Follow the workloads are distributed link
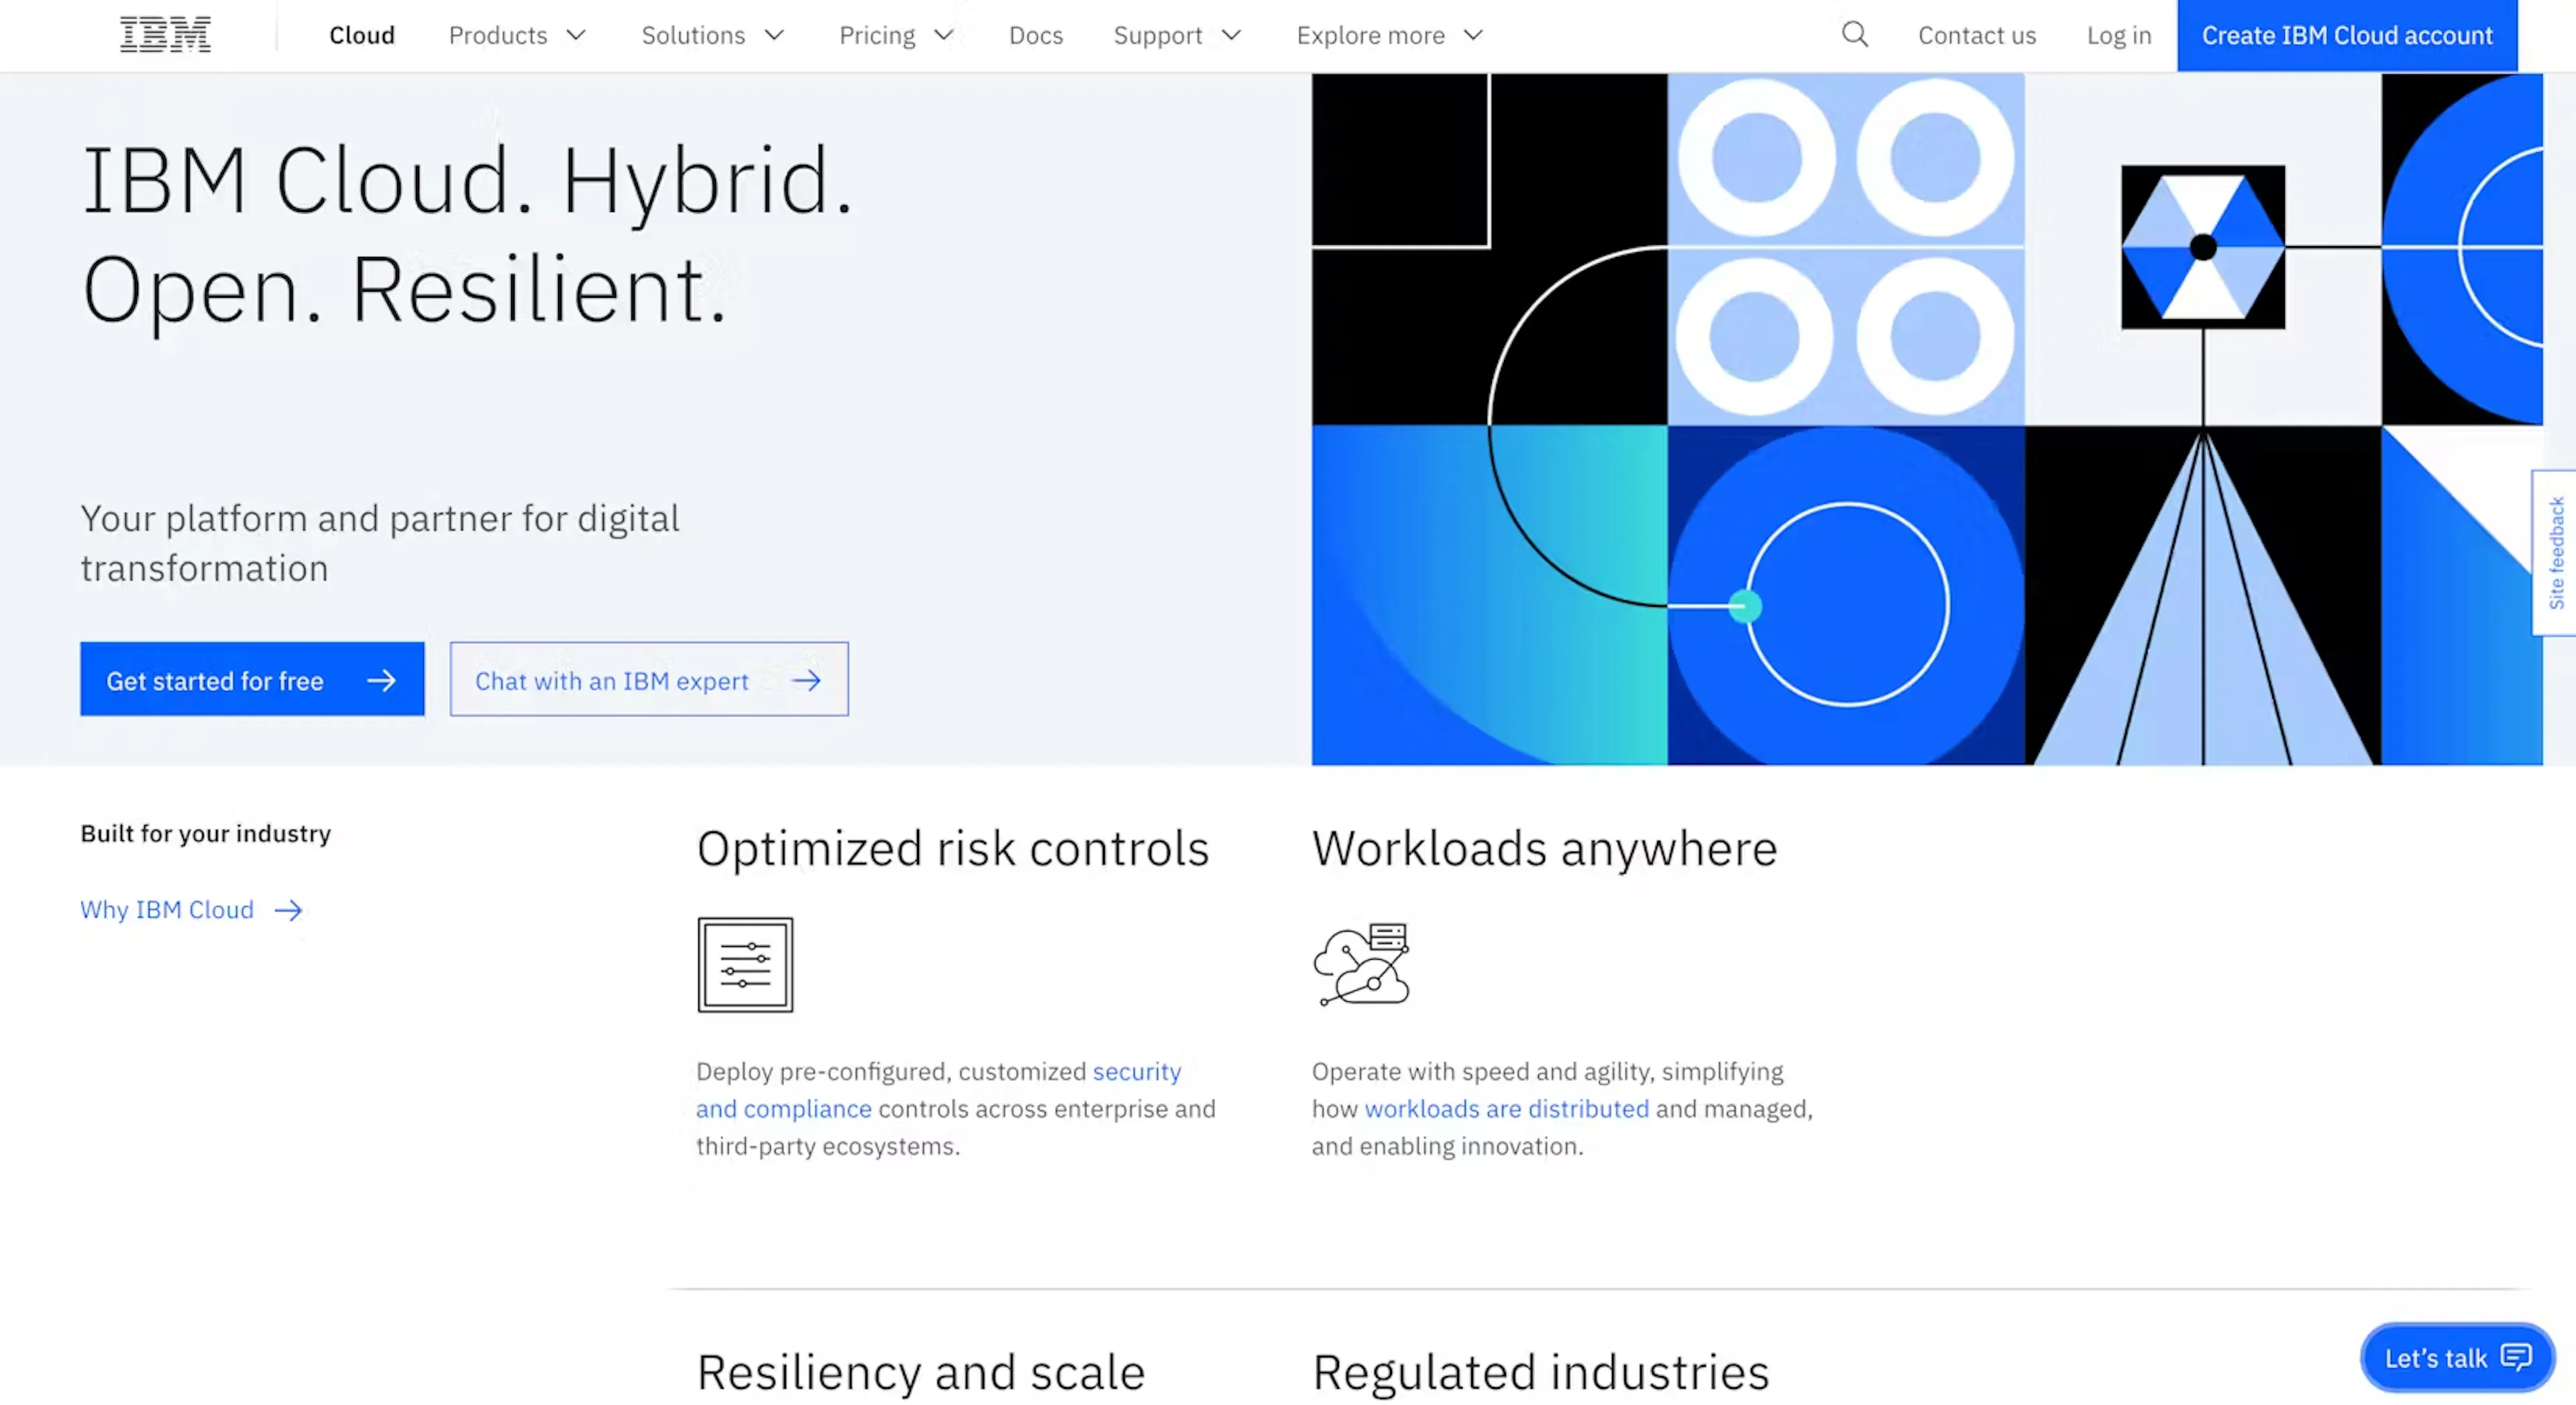 [1506, 1109]
